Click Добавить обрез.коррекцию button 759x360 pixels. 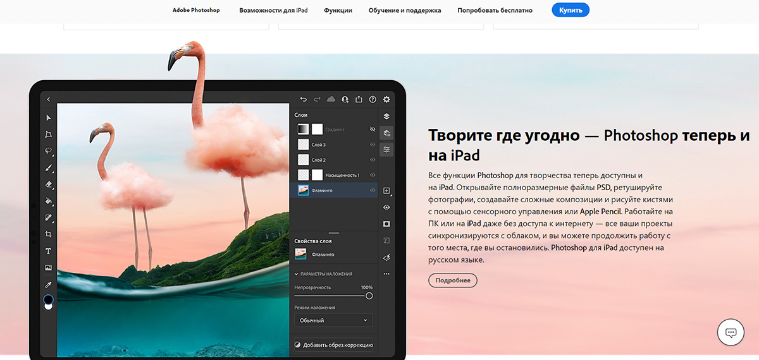pyautogui.click(x=333, y=345)
